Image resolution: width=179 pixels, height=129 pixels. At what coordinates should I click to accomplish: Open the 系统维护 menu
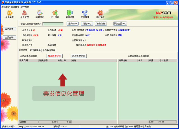point(5,7)
